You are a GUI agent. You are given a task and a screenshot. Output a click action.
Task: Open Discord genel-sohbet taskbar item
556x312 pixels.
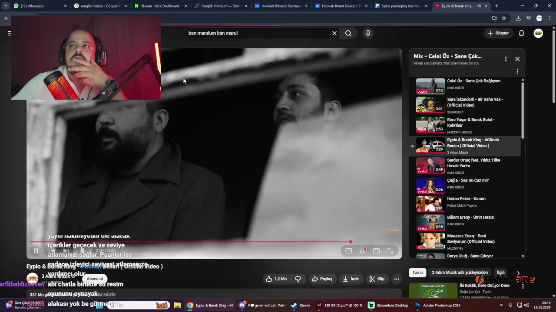pos(262,305)
